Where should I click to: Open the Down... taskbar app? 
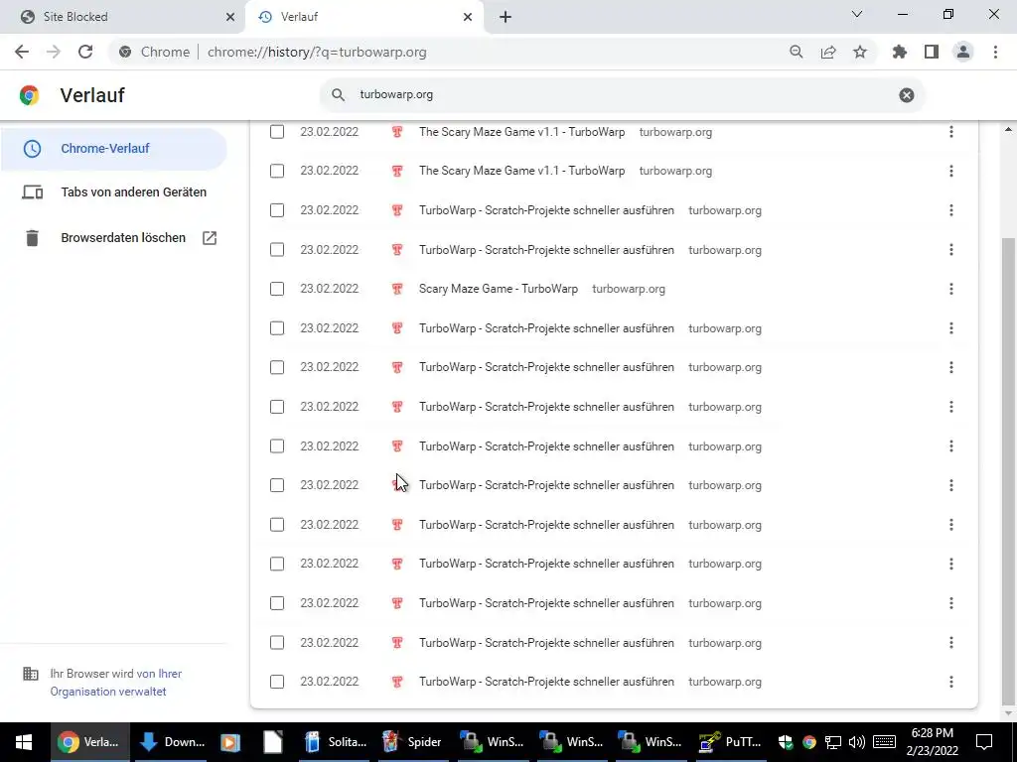click(x=171, y=742)
